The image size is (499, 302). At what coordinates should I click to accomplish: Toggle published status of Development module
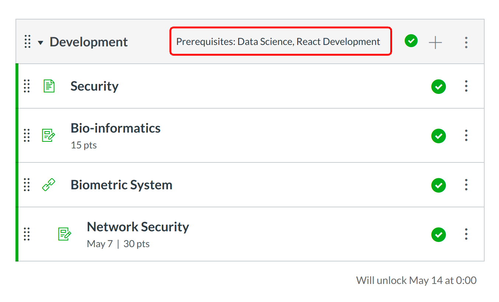(x=411, y=41)
